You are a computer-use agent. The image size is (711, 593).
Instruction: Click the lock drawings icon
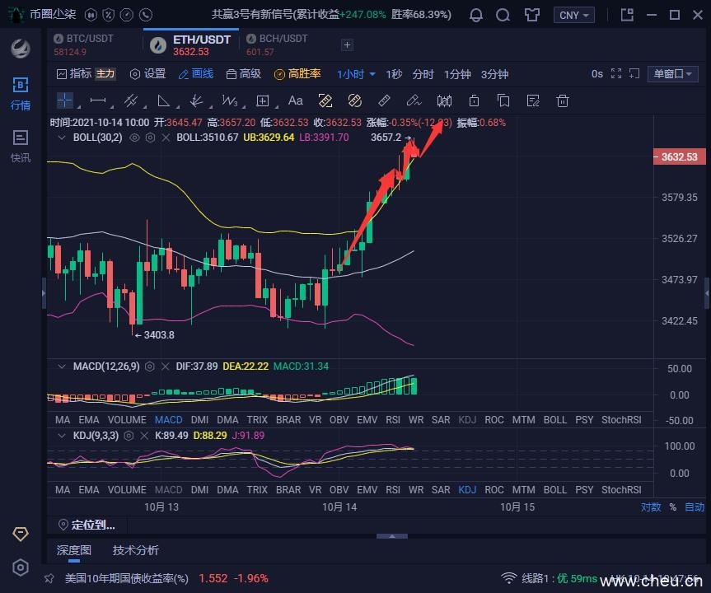click(x=474, y=100)
